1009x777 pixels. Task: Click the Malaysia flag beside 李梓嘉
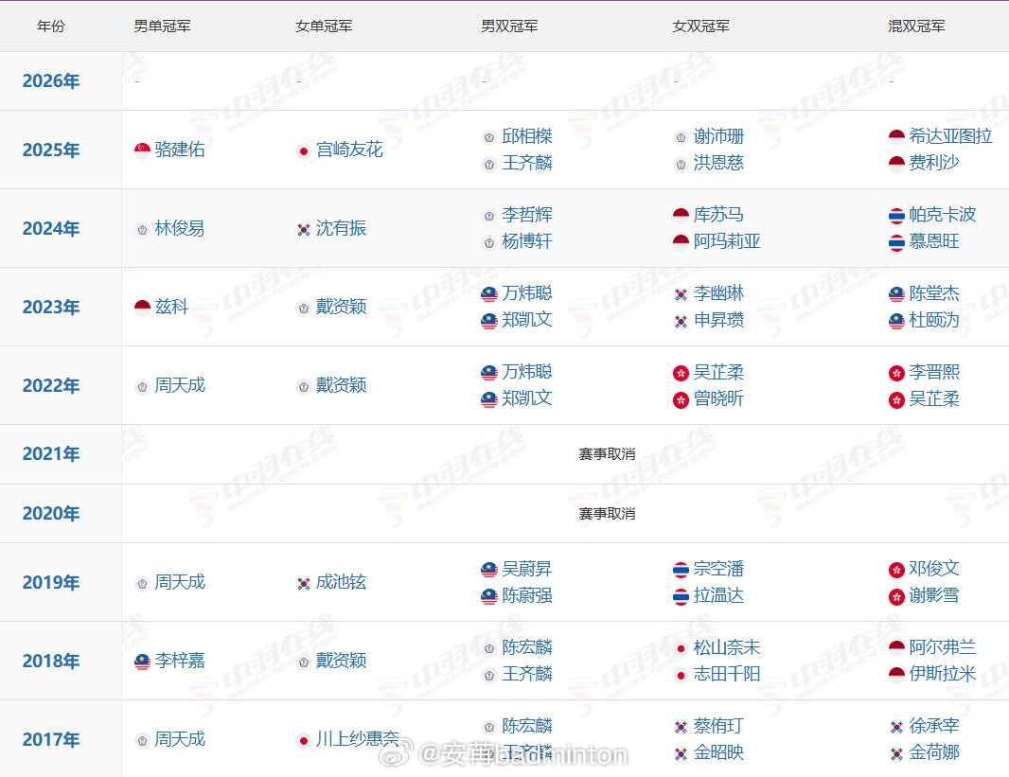(142, 662)
